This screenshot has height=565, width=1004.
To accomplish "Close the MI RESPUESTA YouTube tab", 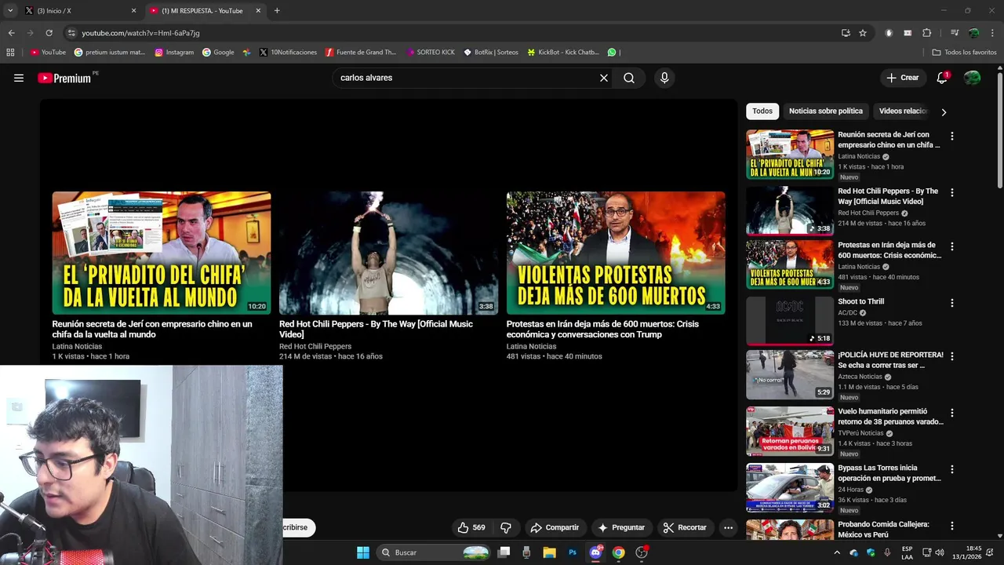I will tap(258, 11).
